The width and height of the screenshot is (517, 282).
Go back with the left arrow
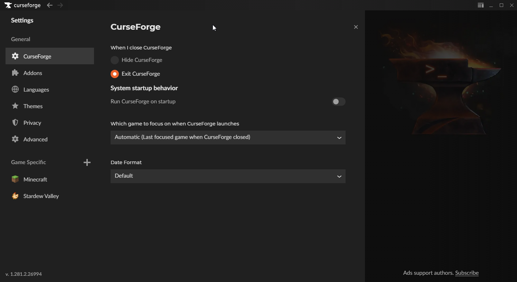click(50, 5)
